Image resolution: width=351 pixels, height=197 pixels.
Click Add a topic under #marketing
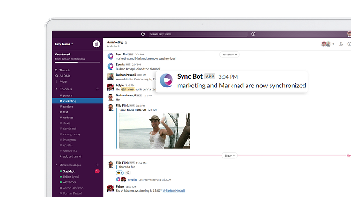coord(113,46)
